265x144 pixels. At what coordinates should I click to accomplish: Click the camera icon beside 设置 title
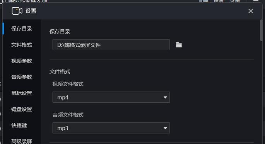click(x=17, y=11)
